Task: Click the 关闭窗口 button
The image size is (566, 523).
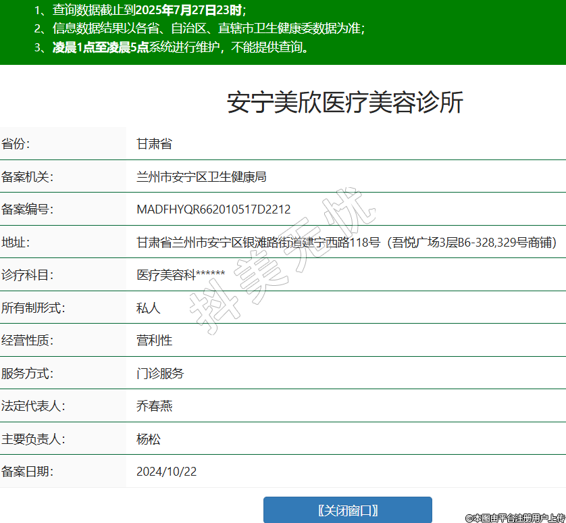Action: pos(347,510)
